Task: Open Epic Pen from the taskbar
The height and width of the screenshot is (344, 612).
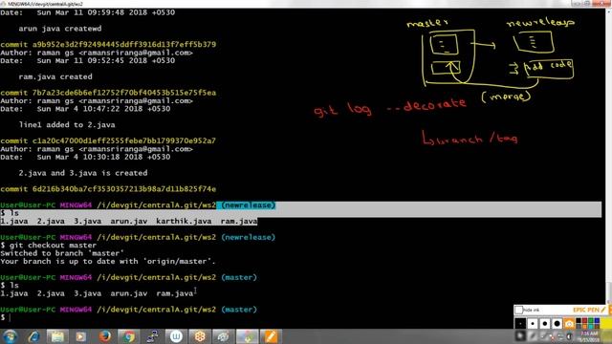Action: pos(271,336)
